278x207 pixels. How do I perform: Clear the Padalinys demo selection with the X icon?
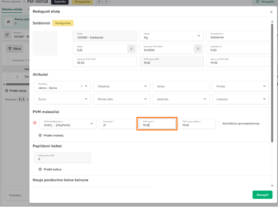coord(81,86)
